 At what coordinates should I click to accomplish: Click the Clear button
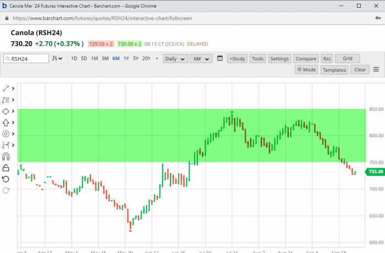point(360,70)
